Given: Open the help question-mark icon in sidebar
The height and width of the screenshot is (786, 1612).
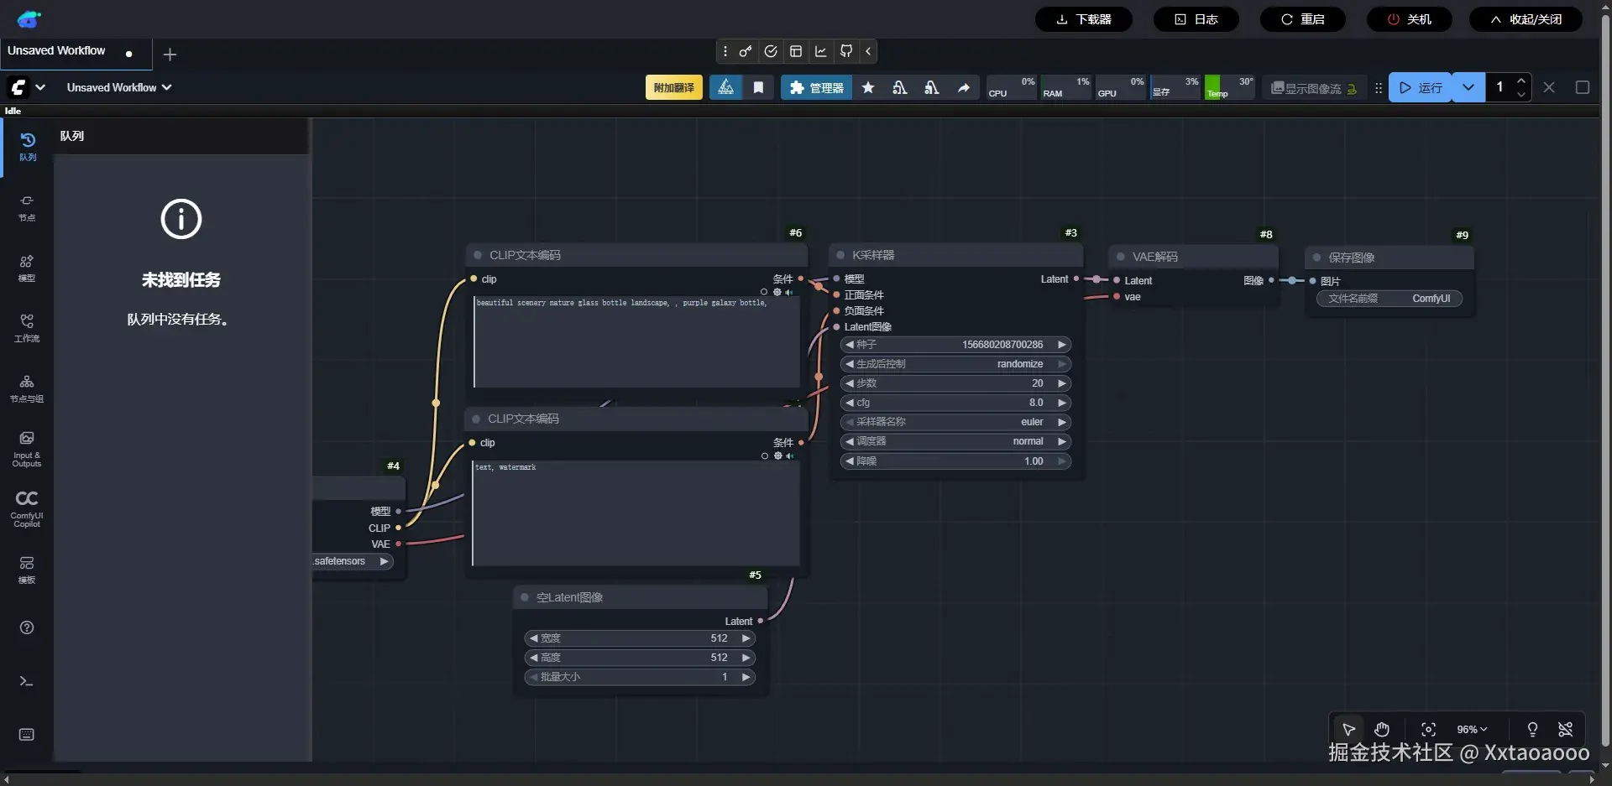Looking at the screenshot, I should [x=27, y=627].
